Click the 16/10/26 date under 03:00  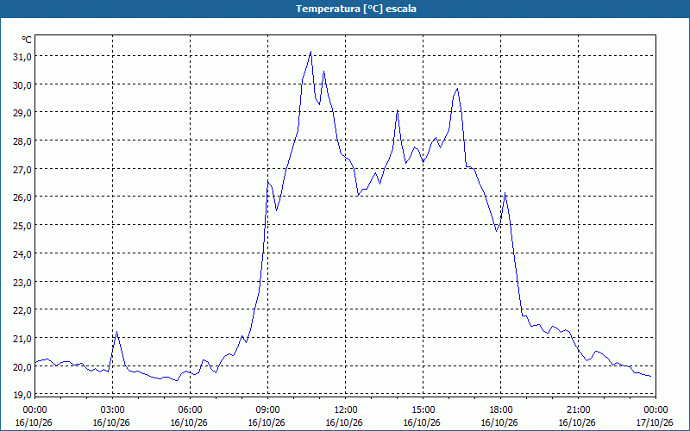[111, 422]
